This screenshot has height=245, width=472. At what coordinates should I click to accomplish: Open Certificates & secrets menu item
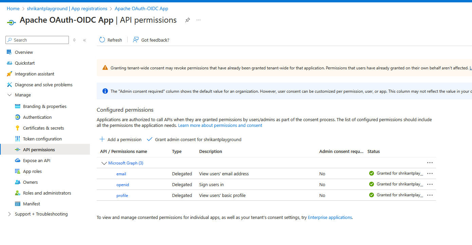(43, 128)
